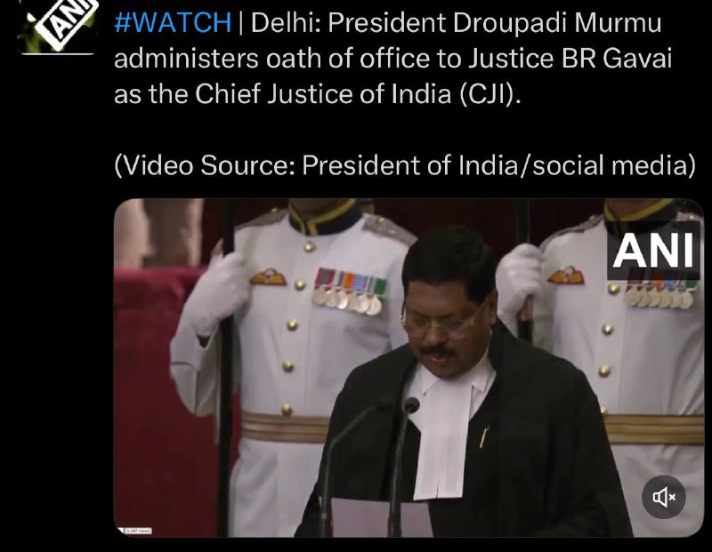
Task: Click the small arrow icon beside the views count
Action: [x=120, y=531]
